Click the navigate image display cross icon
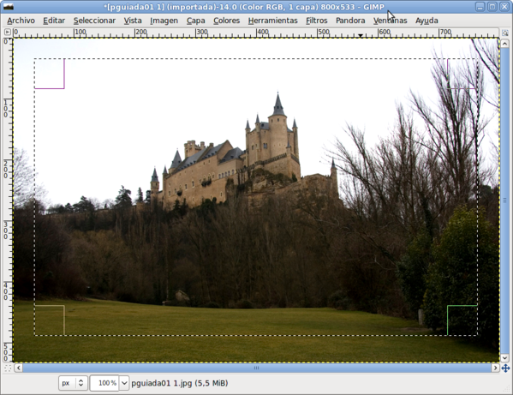Screen dimensions: 513x395 coord(505,368)
